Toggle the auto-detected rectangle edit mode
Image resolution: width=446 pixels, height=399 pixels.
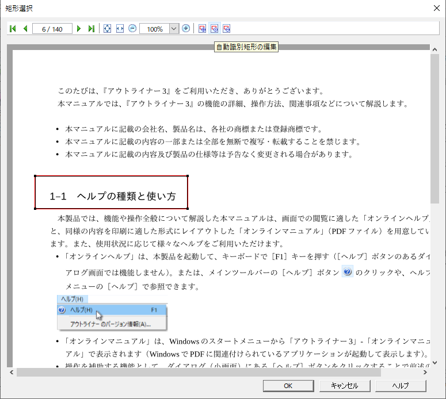[215, 29]
